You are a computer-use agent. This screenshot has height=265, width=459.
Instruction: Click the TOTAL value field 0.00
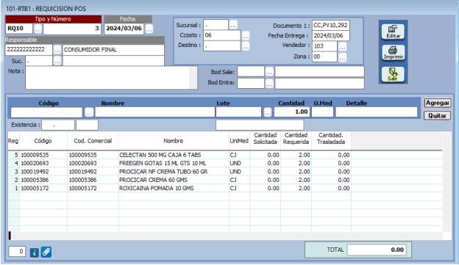[377, 250]
